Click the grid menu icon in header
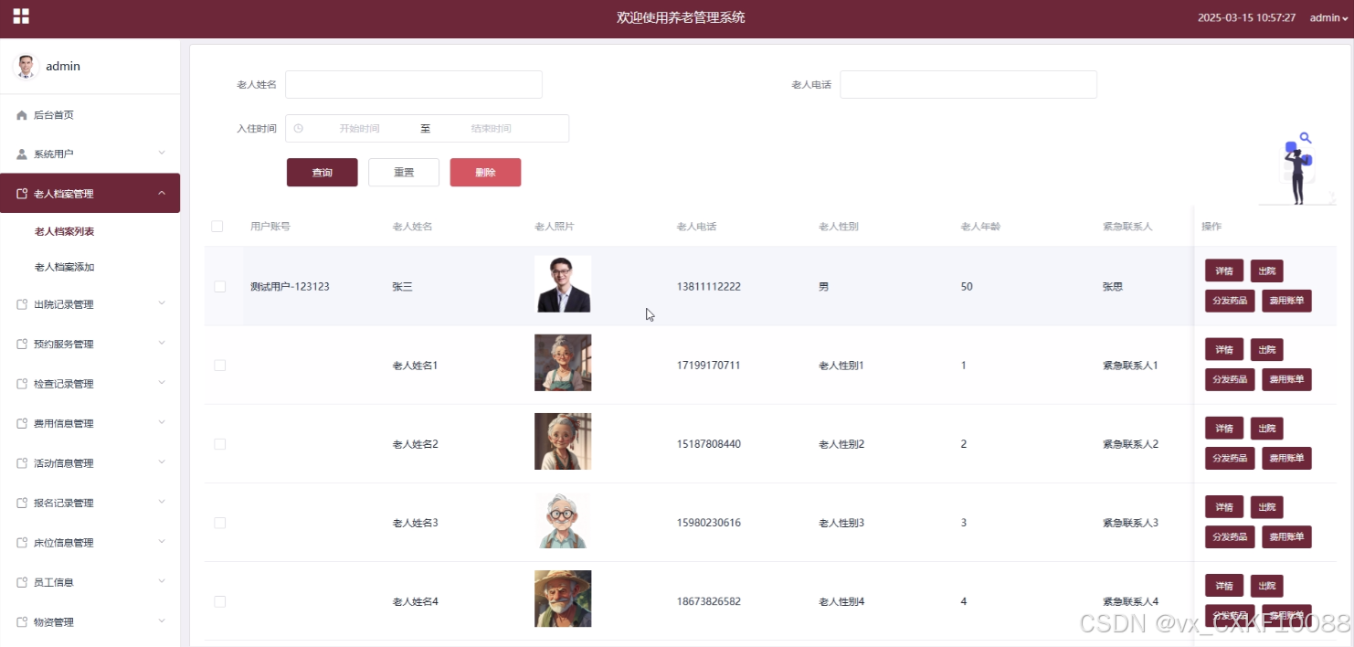The width and height of the screenshot is (1354, 647). click(x=20, y=16)
